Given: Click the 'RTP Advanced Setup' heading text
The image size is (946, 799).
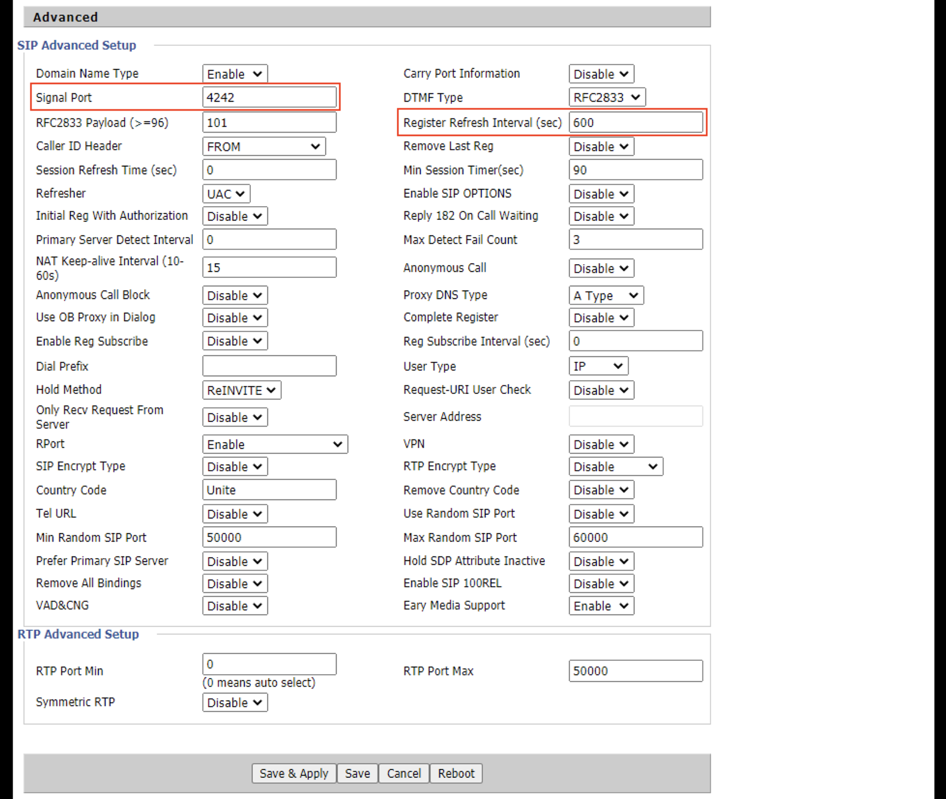Looking at the screenshot, I should pos(78,634).
